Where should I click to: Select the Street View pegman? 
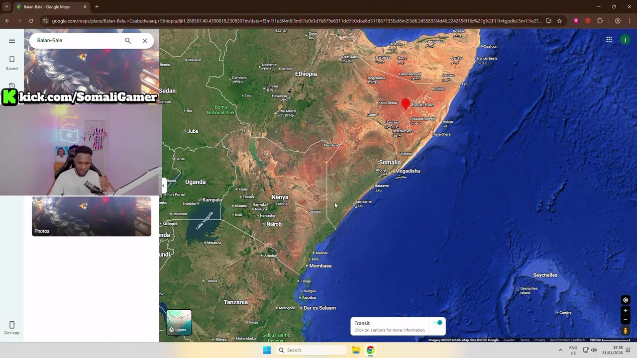pyautogui.click(x=626, y=331)
